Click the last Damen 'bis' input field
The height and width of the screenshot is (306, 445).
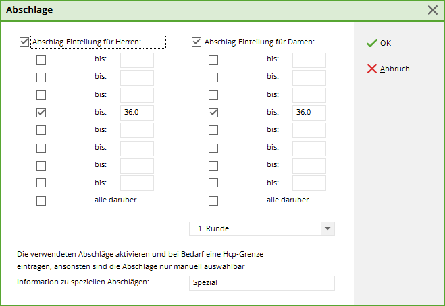click(309, 183)
